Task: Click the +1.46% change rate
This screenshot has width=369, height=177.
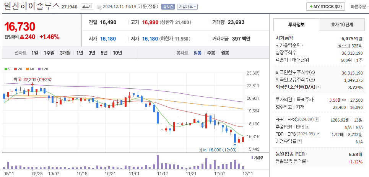Action: 49,37
